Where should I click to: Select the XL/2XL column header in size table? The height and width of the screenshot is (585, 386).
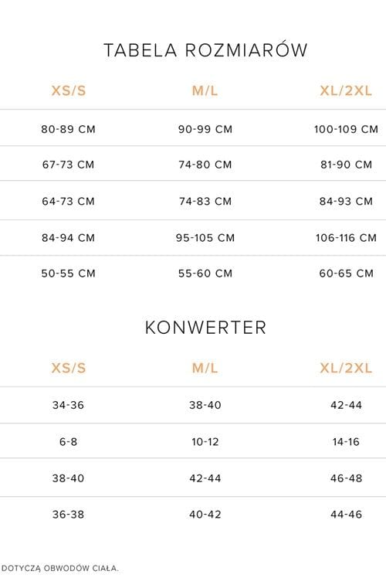point(346,90)
